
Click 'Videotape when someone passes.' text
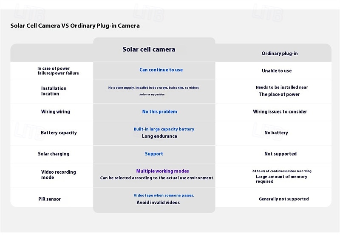164,195
